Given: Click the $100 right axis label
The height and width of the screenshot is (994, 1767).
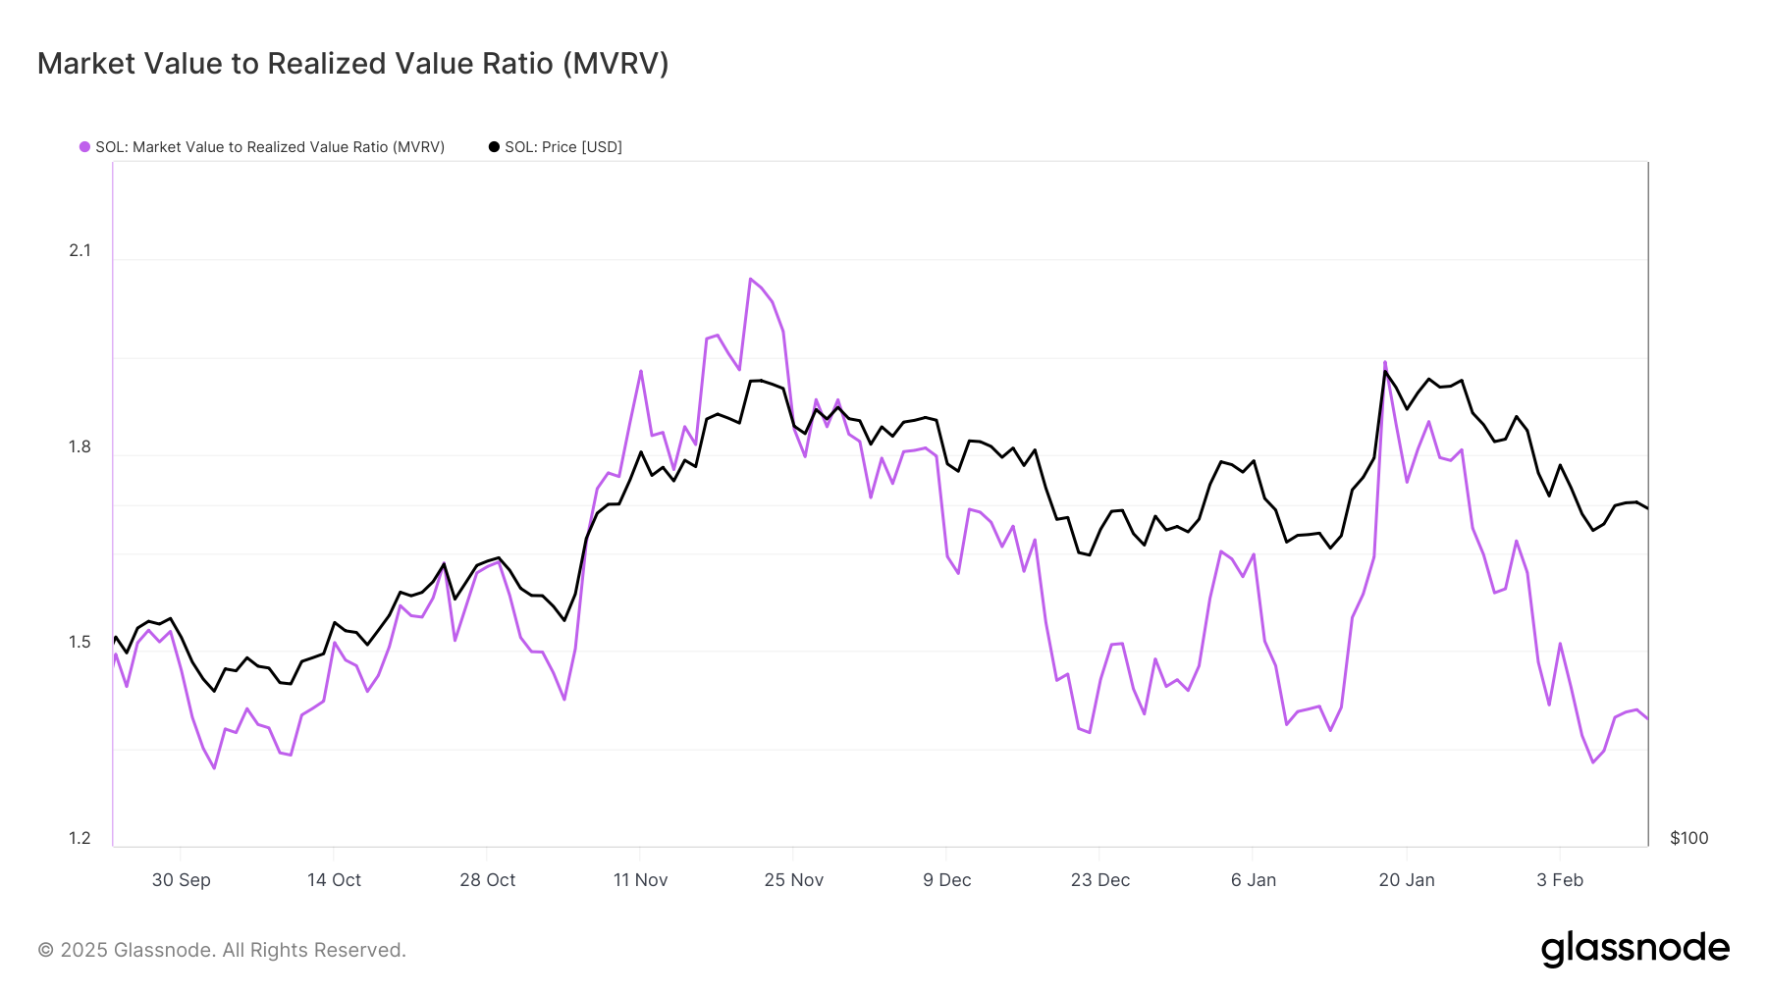Looking at the screenshot, I should point(1688,838).
